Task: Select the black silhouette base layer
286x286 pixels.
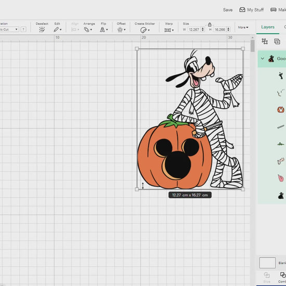Action: (281, 196)
